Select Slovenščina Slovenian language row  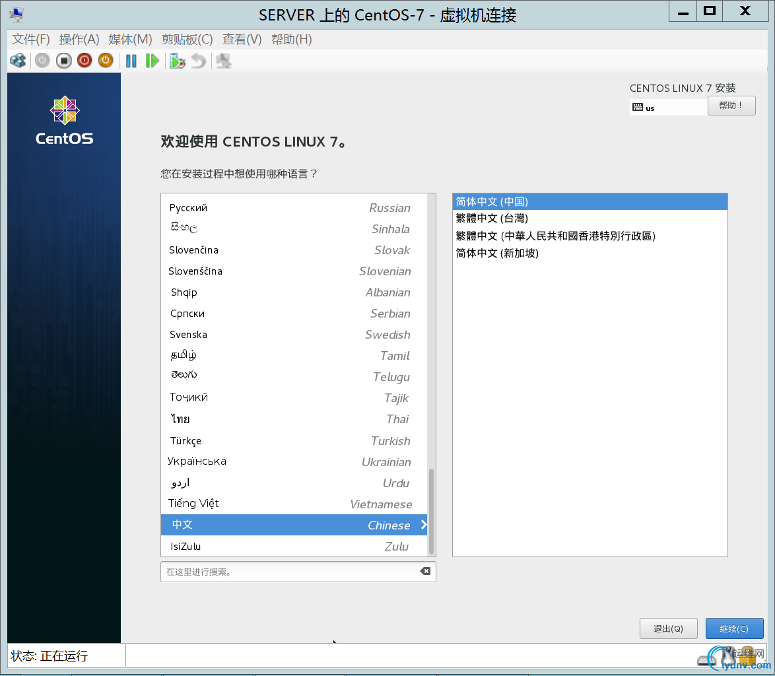coord(294,271)
